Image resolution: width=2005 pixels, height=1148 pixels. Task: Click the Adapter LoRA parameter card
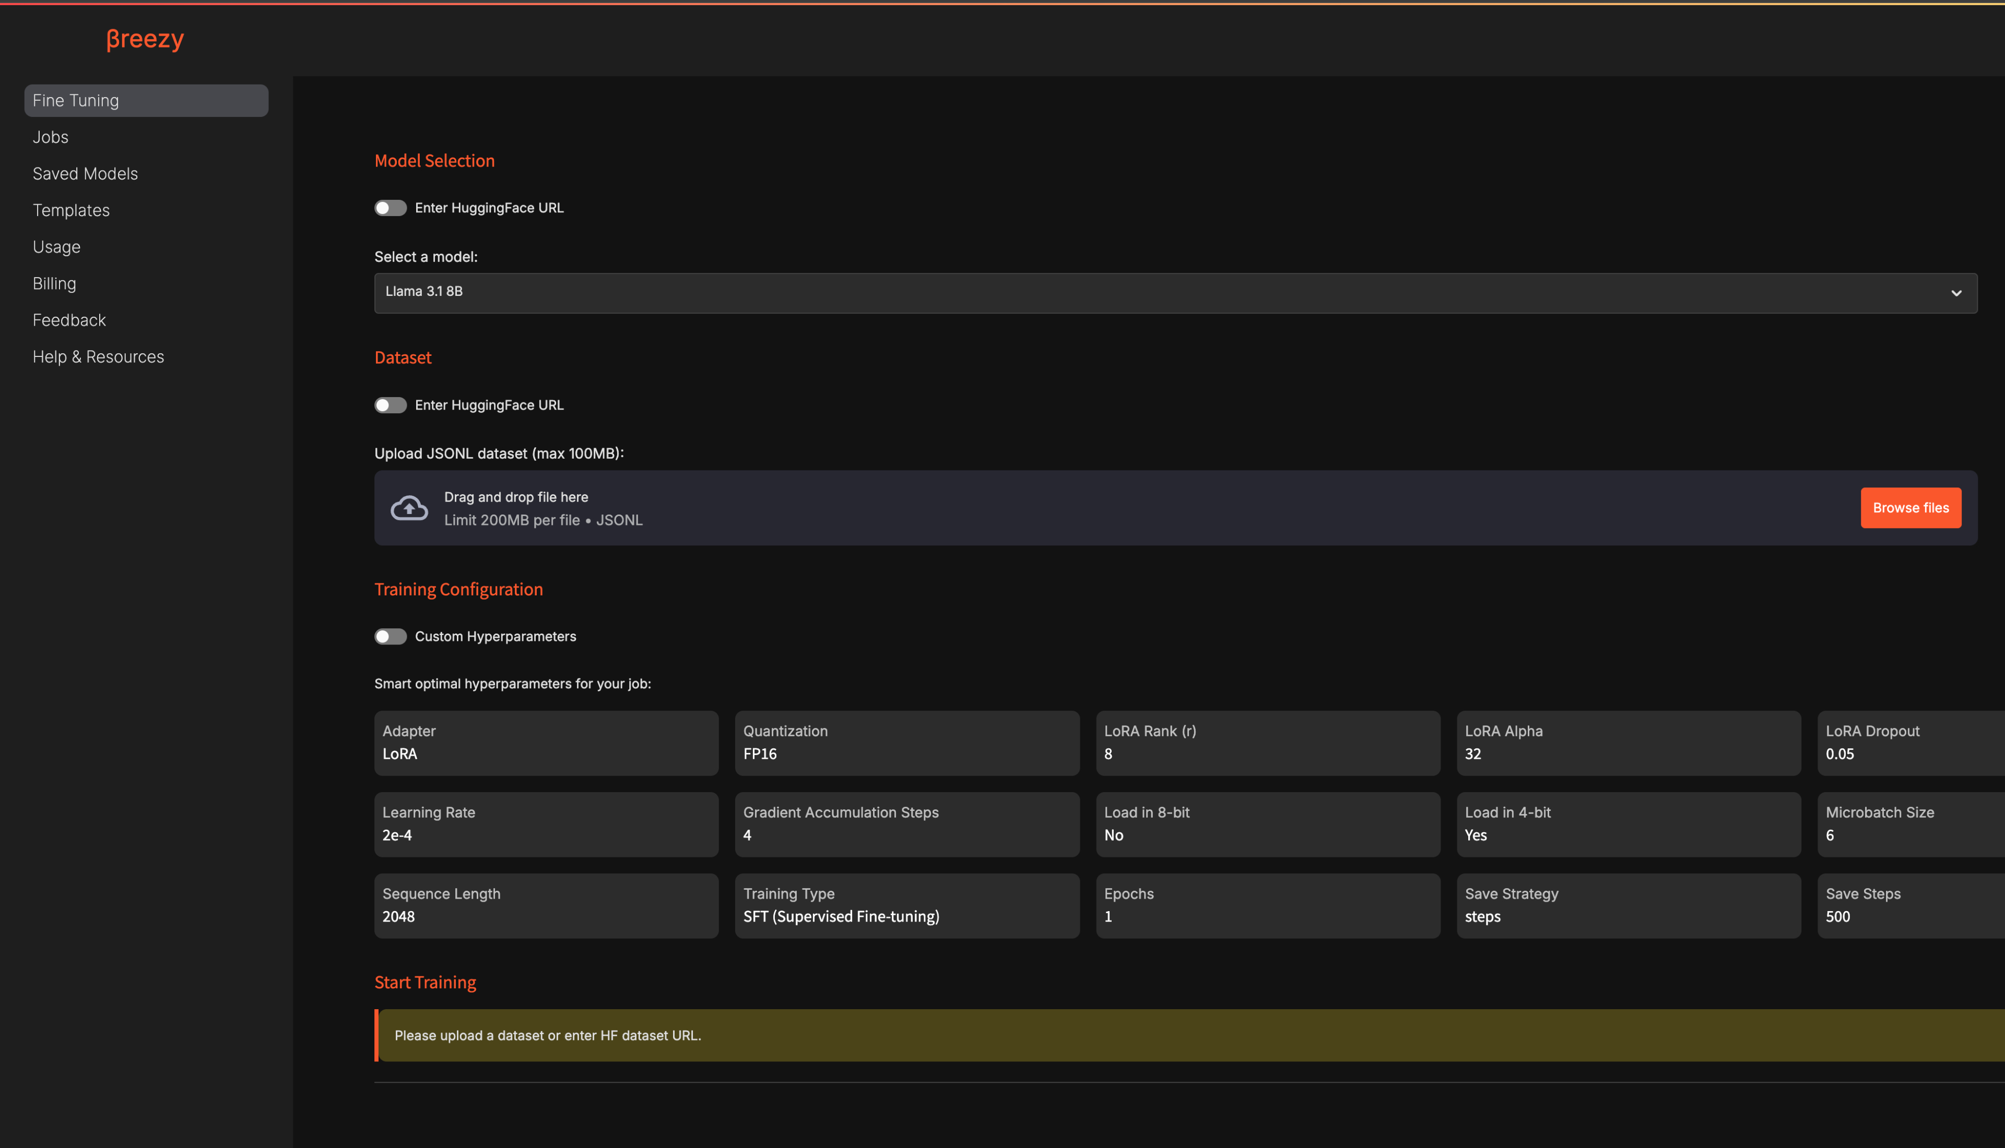pos(546,743)
